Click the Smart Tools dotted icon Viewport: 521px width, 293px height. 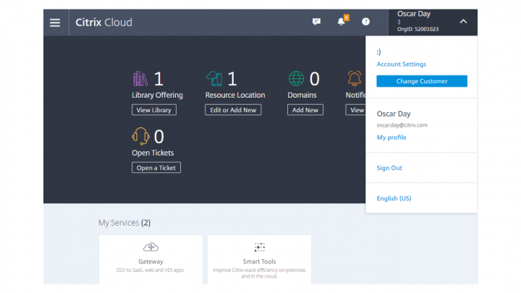tap(259, 247)
